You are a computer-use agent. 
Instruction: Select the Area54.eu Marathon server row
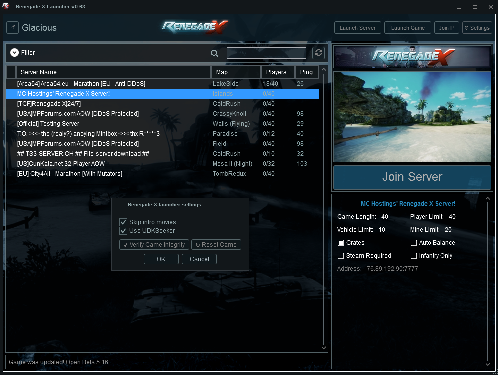point(162,84)
